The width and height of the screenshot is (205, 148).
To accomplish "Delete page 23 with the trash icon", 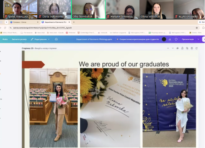I will point(192,48).
